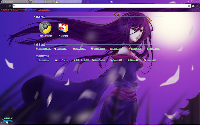Open the Theme Creator app
Image resolution: width=200 pixels, height=125 pixels.
tap(45, 27)
